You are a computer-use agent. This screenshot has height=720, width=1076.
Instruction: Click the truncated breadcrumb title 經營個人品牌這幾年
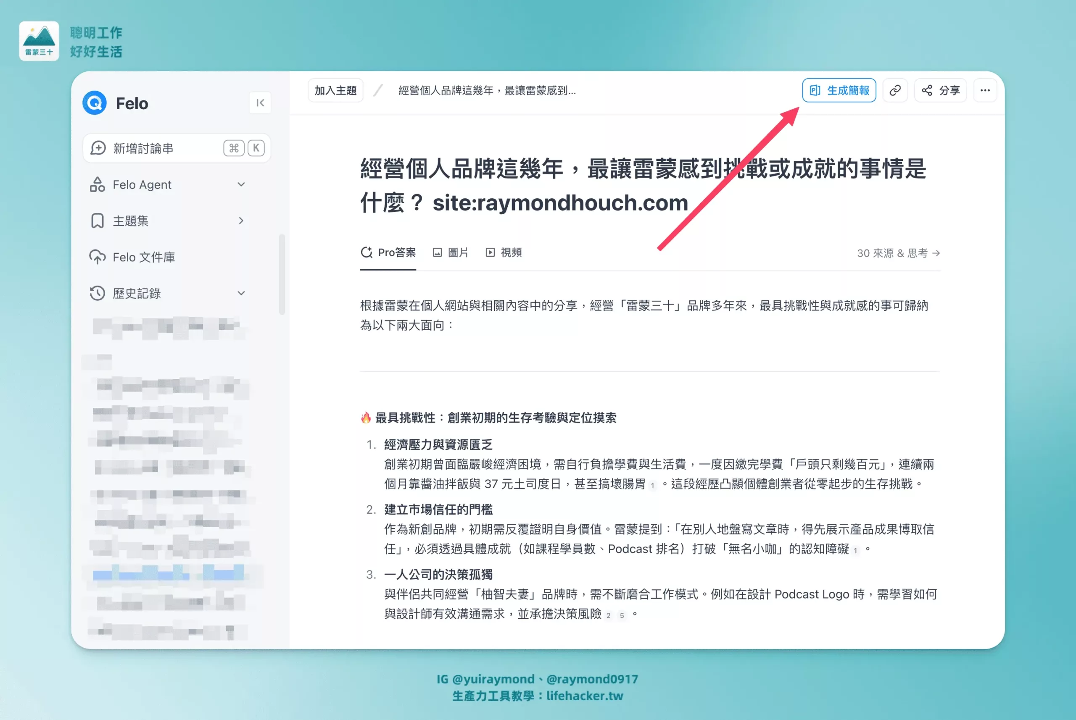coord(487,90)
